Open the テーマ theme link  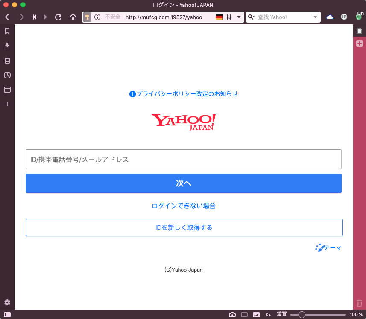coord(328,248)
